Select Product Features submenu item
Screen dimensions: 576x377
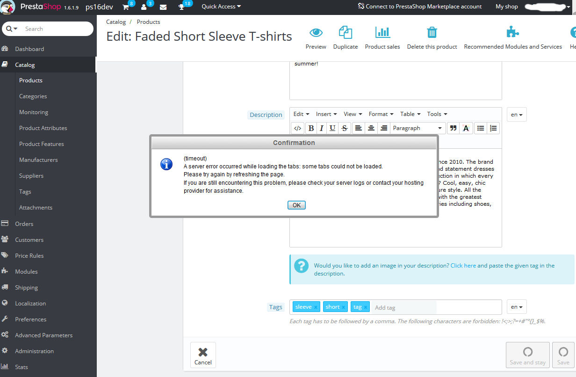pos(42,144)
